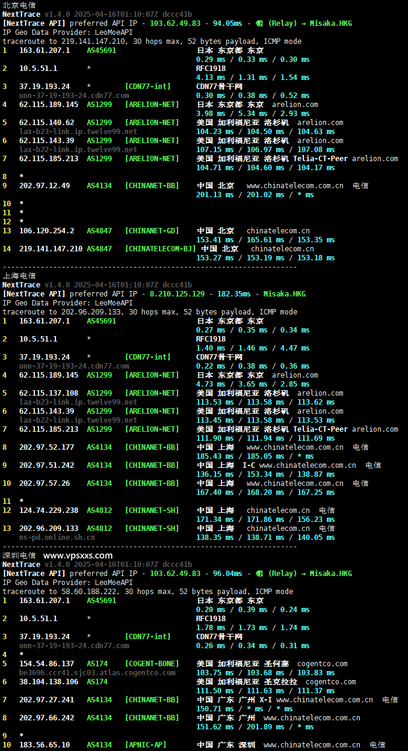408x751 pixels.
Task: Click the 深圳 location on hop 10
Action: (x=247, y=745)
